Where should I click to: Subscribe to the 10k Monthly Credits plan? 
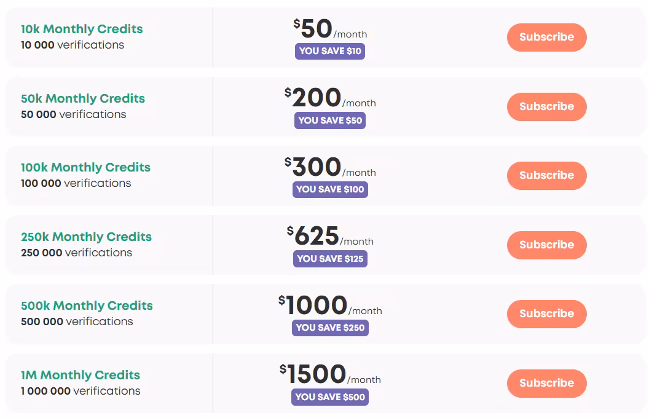pyautogui.click(x=546, y=37)
